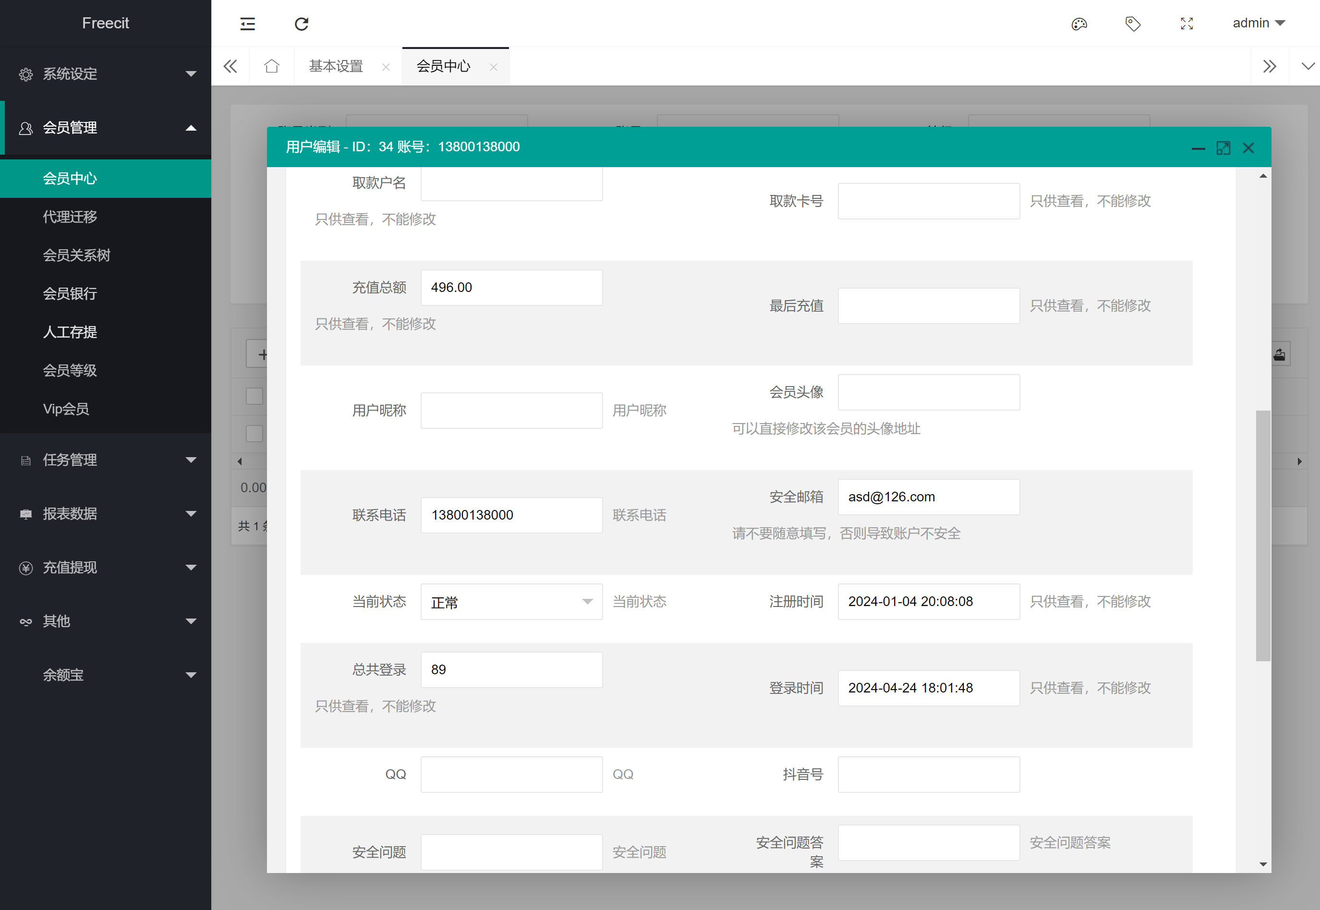Tick second row checkbox in background table
This screenshot has height=910, width=1320.
254,433
